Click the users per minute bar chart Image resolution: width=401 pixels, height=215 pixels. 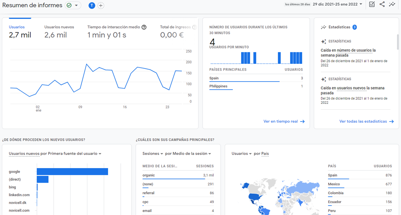coord(256,58)
